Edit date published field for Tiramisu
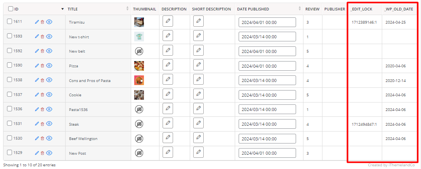 267,22
